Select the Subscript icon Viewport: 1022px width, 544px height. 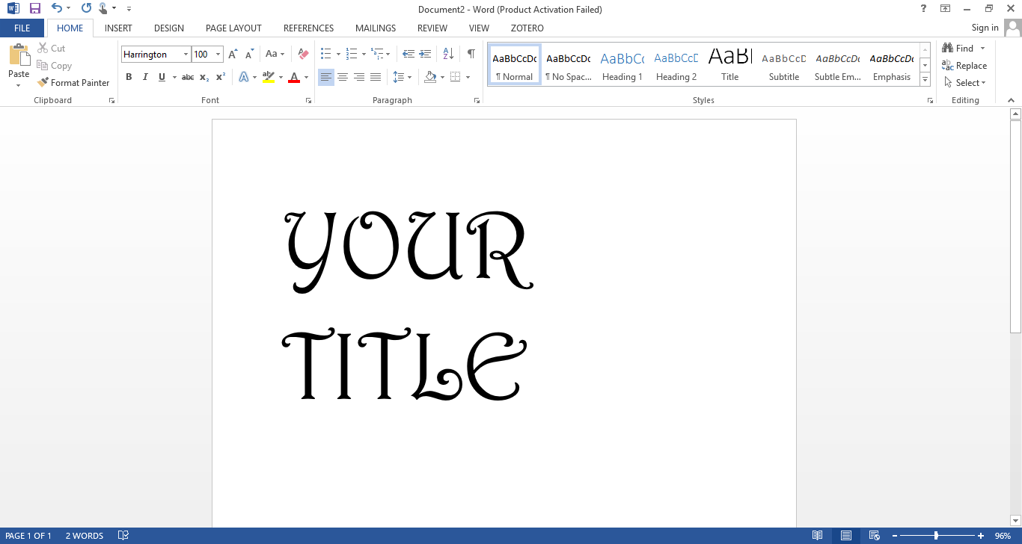(204, 77)
